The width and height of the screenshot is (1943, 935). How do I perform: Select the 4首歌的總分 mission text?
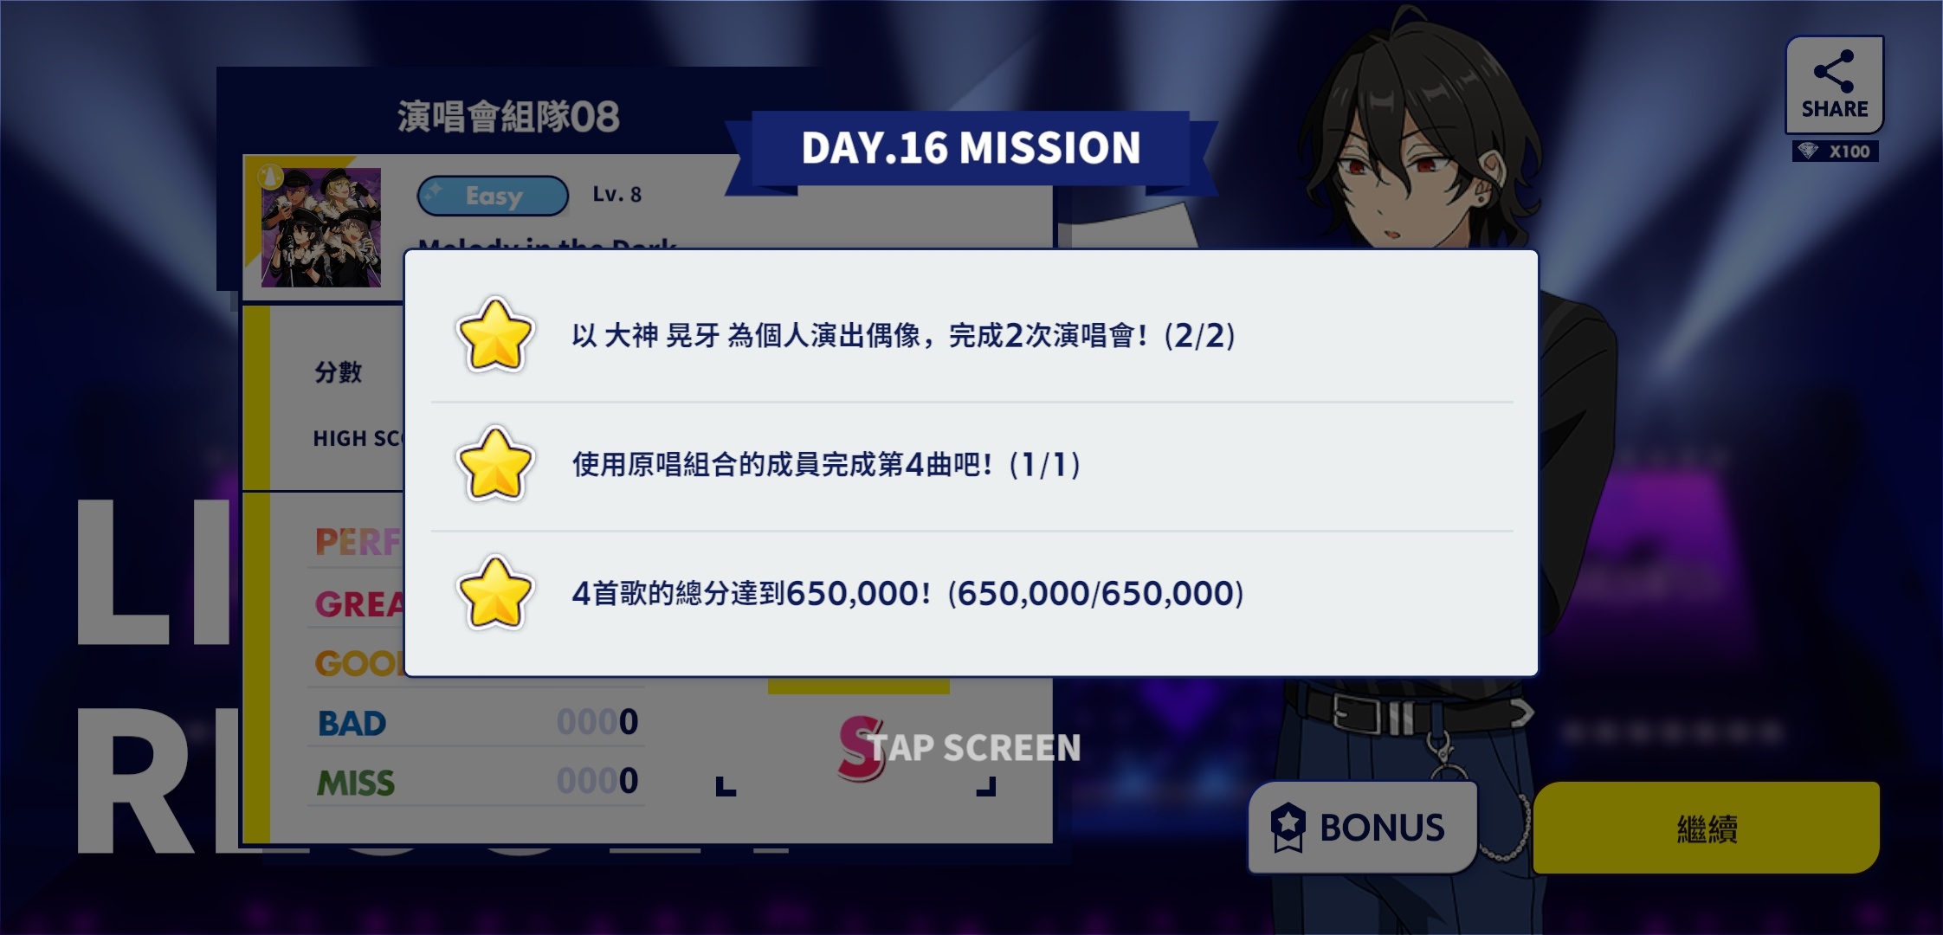pyautogui.click(x=907, y=593)
